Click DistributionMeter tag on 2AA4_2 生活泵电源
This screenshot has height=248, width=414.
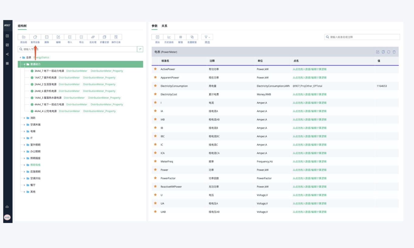[69, 84]
